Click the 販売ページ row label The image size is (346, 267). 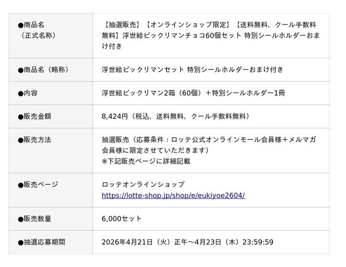point(41,184)
